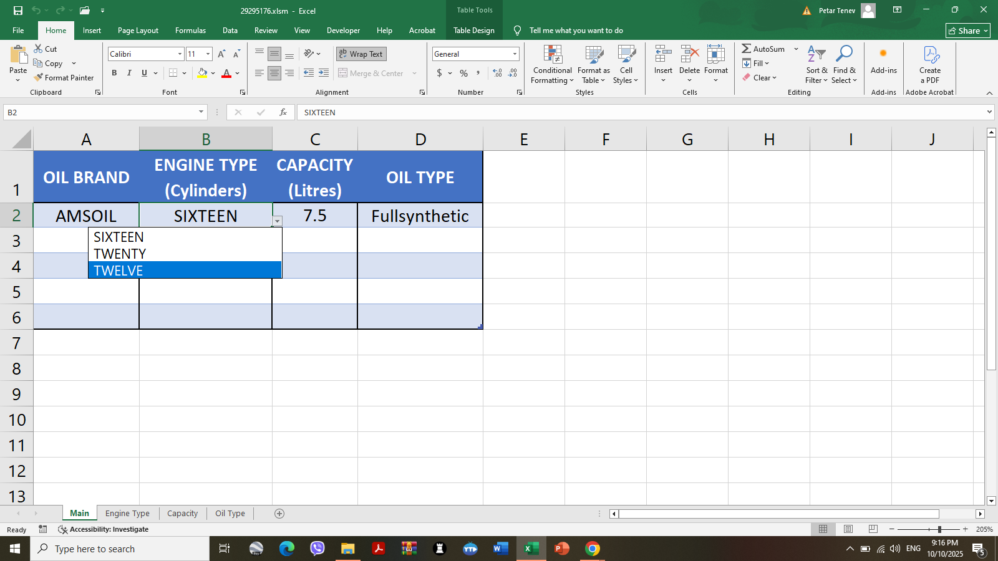The height and width of the screenshot is (561, 998).
Task: Click the Insert Cells icon
Action: click(x=663, y=55)
